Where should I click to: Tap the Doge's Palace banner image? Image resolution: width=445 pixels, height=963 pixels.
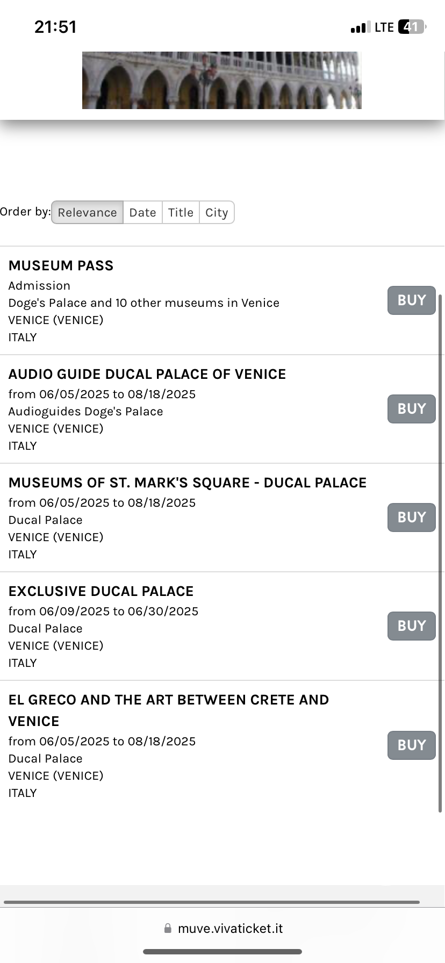click(221, 81)
